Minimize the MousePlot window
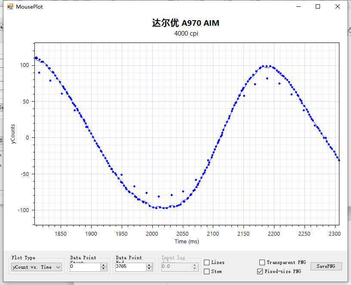 (x=298, y=6)
